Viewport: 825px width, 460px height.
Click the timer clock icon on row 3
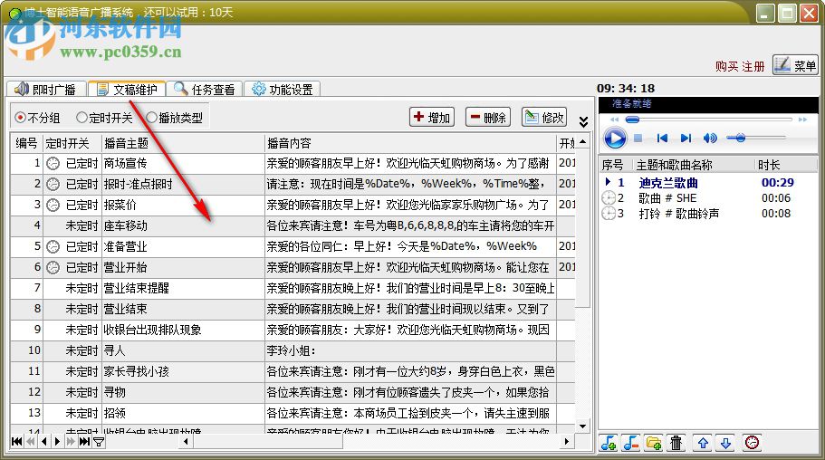pyautogui.click(x=53, y=206)
